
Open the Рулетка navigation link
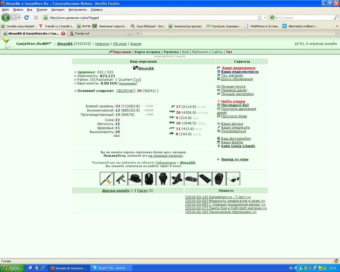(171, 52)
